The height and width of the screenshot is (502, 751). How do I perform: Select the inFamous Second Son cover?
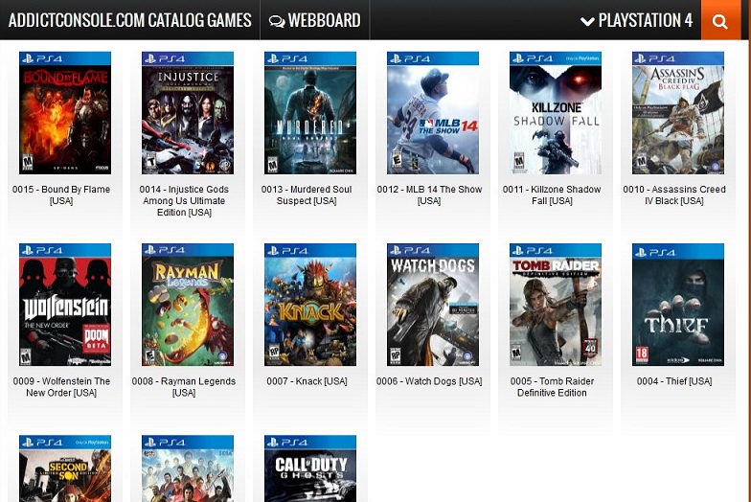pos(65,468)
